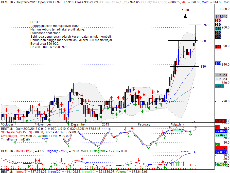
Task: Click the Stochastic %D(15,3,3) = 80.68 label
Action: click(22, 132)
